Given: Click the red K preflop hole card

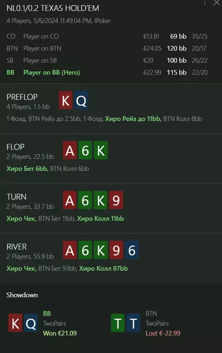Looking at the screenshot, I should [66, 100].
